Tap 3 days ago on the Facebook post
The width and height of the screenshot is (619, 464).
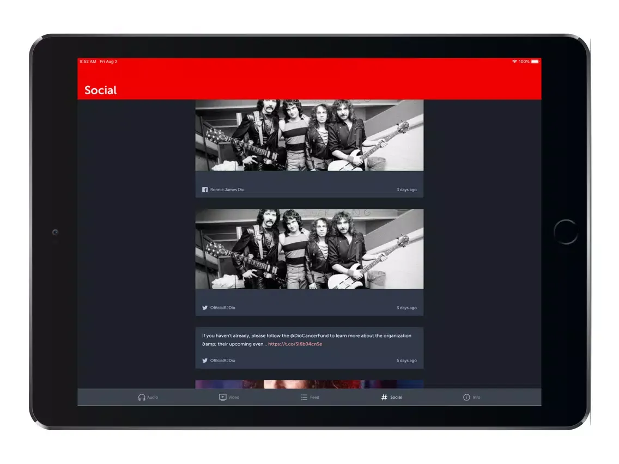coord(406,190)
